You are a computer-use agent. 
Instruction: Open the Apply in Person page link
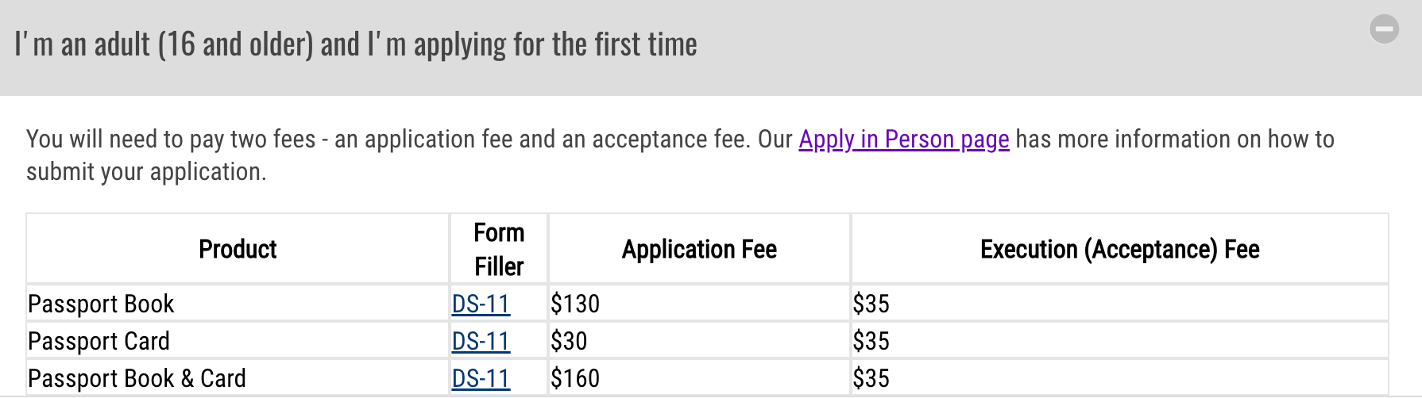[x=903, y=140]
